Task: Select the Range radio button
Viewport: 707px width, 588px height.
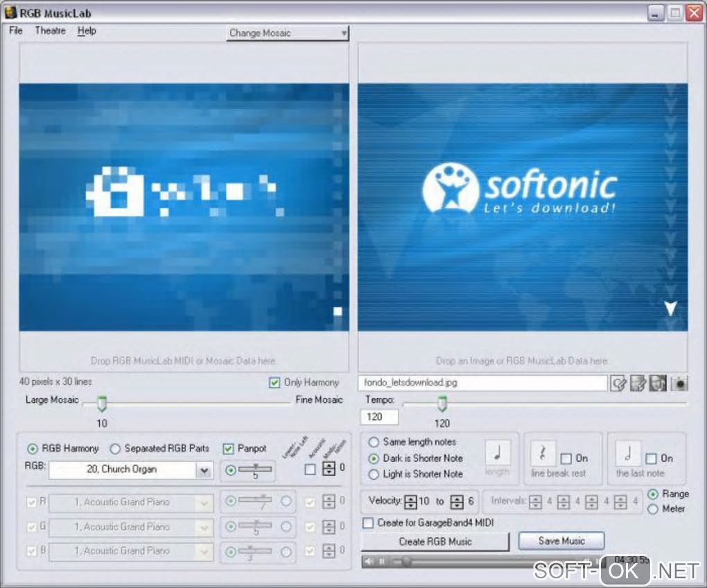Action: point(652,494)
